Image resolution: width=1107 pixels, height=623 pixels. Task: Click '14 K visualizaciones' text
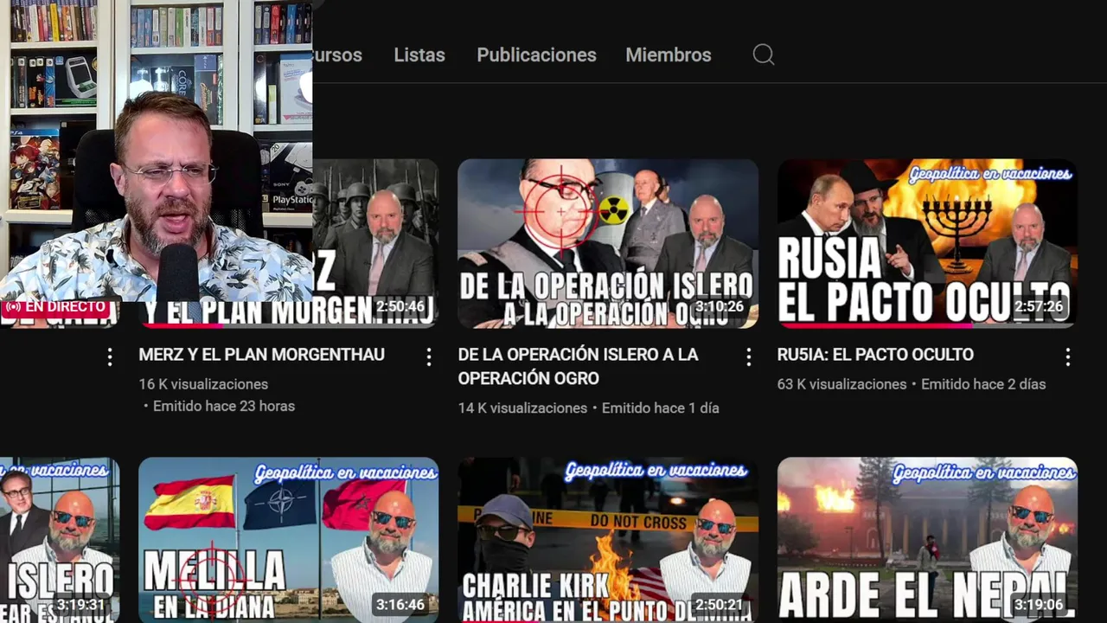click(522, 408)
